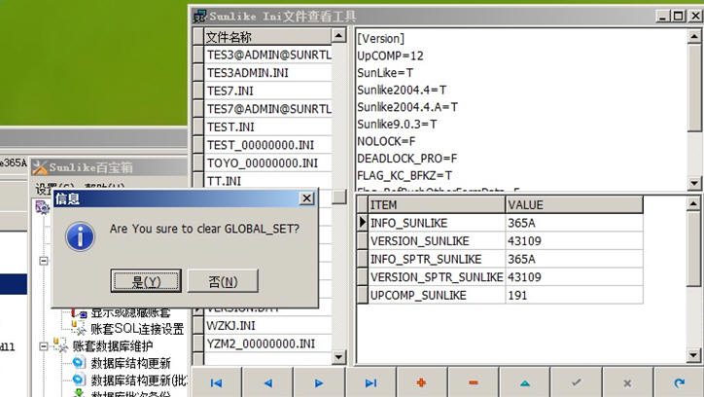
Task: Click the 文件名称 column header
Action: (x=268, y=37)
